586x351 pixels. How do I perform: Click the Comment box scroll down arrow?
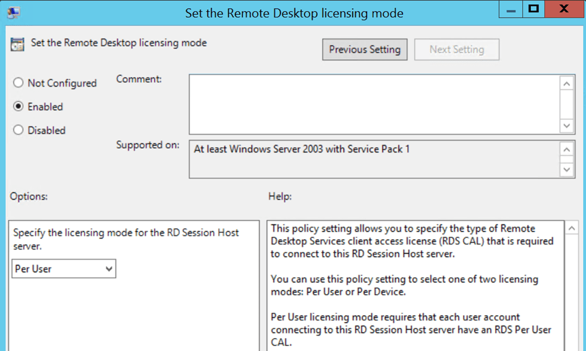[x=566, y=125]
